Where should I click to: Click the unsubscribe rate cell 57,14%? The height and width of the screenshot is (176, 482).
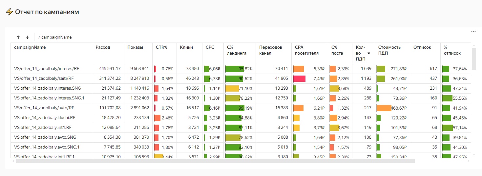click(455, 128)
